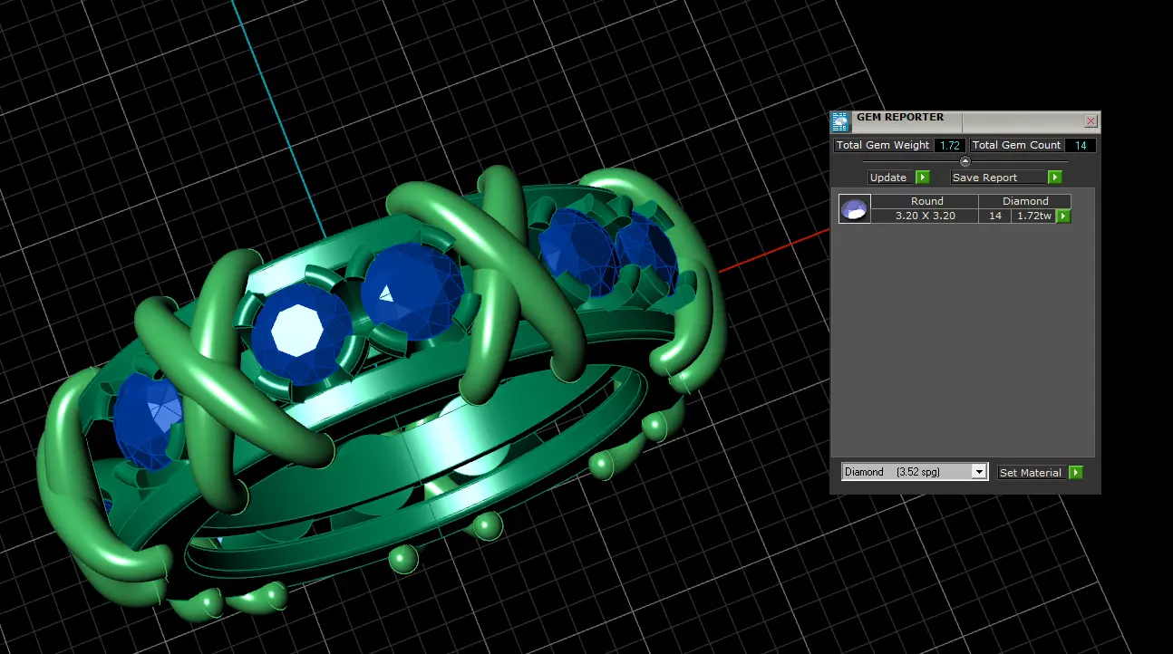This screenshot has width=1173, height=654.
Task: Click the Round cell in gem table
Action: coord(926,201)
